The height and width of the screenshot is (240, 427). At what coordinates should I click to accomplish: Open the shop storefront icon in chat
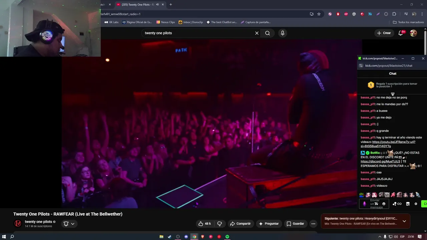(408, 204)
